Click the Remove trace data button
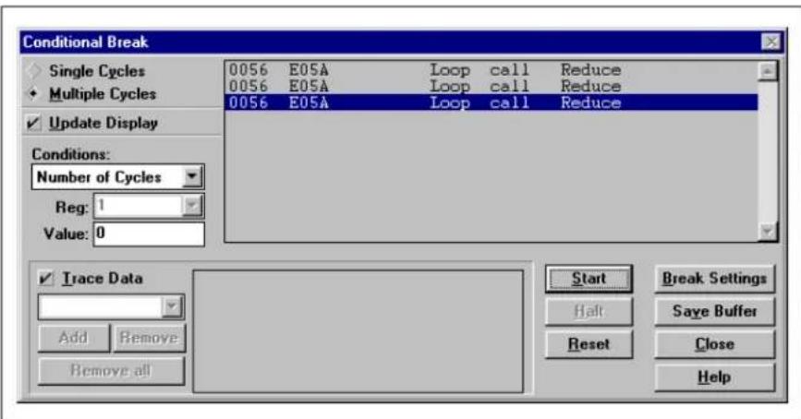The image size is (801, 419). 149,338
